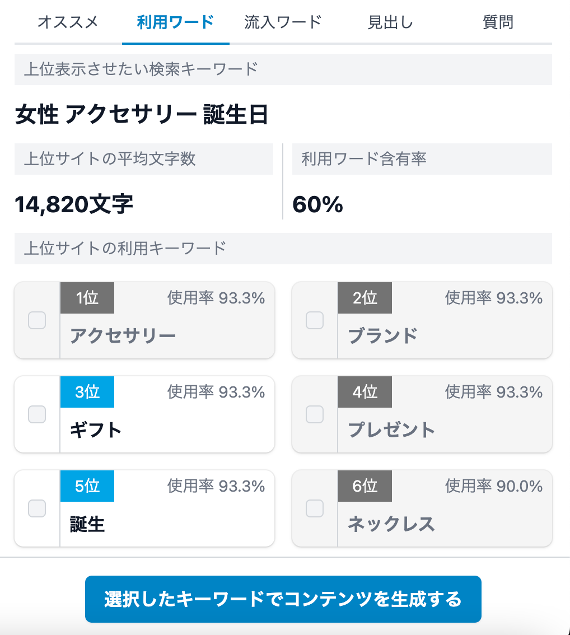Screen dimensions: 570x635
Task: Click the ギフト keyword card label
Action: coord(96,430)
